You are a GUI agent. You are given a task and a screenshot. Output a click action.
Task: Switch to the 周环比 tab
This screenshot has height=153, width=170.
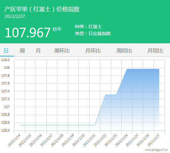point(62,51)
